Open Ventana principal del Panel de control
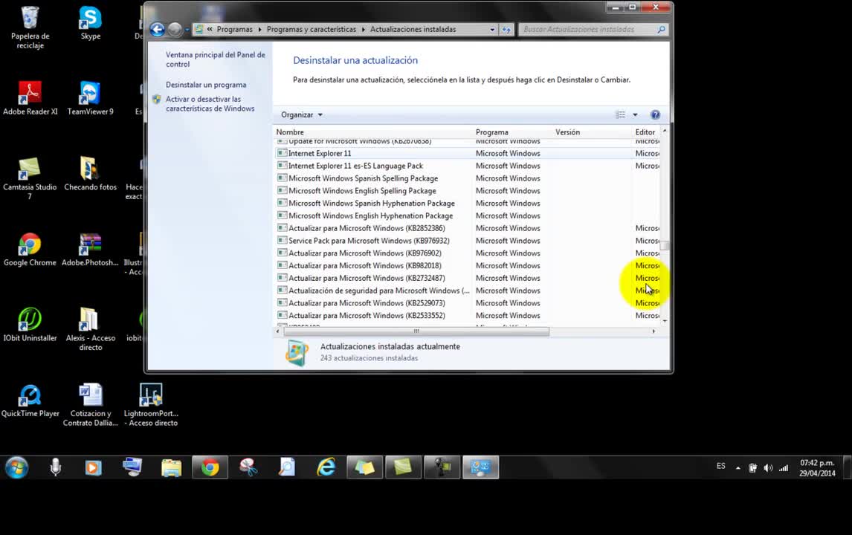The width and height of the screenshot is (852, 535). coord(215,59)
